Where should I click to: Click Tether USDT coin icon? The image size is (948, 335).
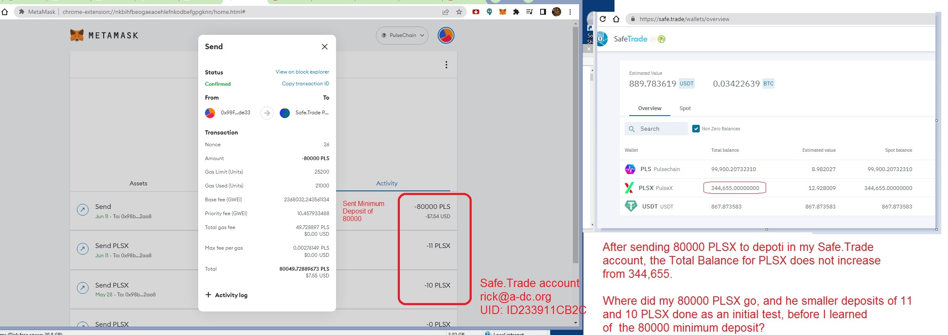point(630,206)
